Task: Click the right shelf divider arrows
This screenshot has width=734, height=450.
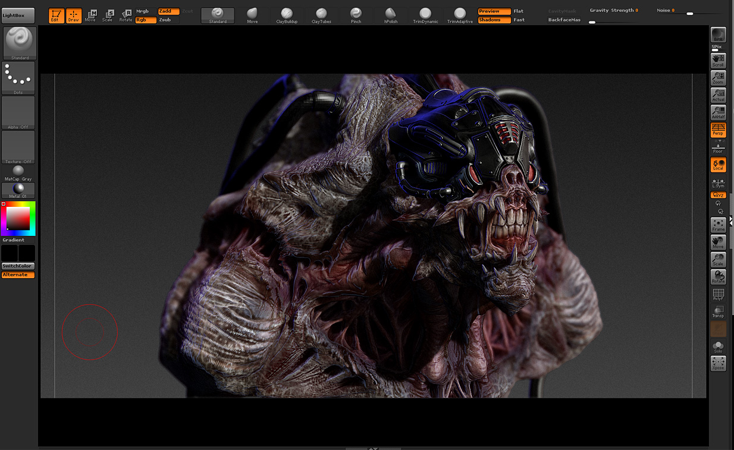Action: pos(731,221)
